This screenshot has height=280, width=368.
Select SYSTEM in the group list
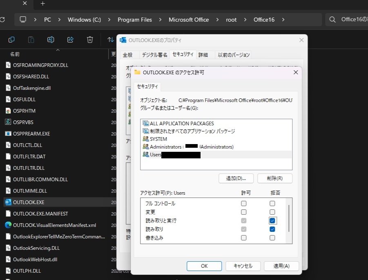click(x=158, y=139)
